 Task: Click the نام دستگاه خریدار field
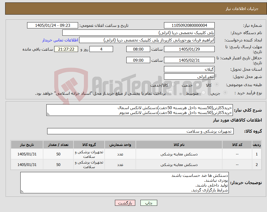139,33
